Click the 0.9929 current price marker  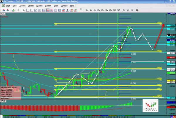(x=172, y=35)
